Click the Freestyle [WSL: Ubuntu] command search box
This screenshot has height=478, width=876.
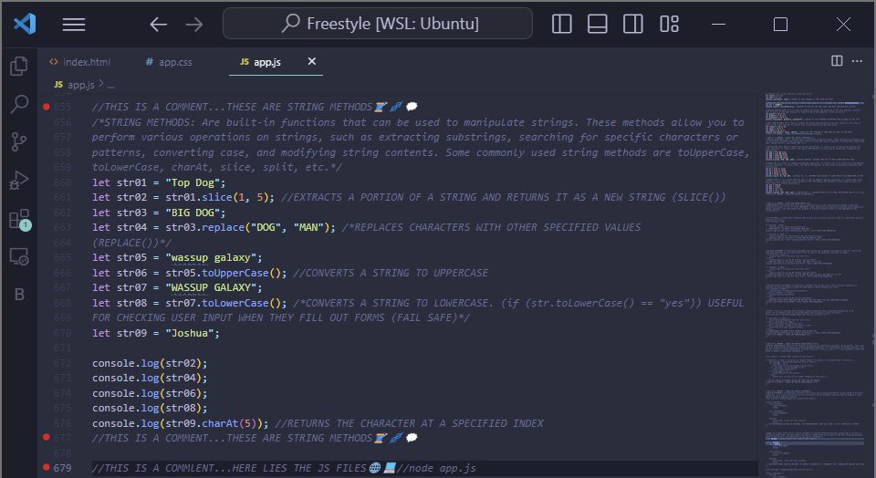pyautogui.click(x=378, y=24)
